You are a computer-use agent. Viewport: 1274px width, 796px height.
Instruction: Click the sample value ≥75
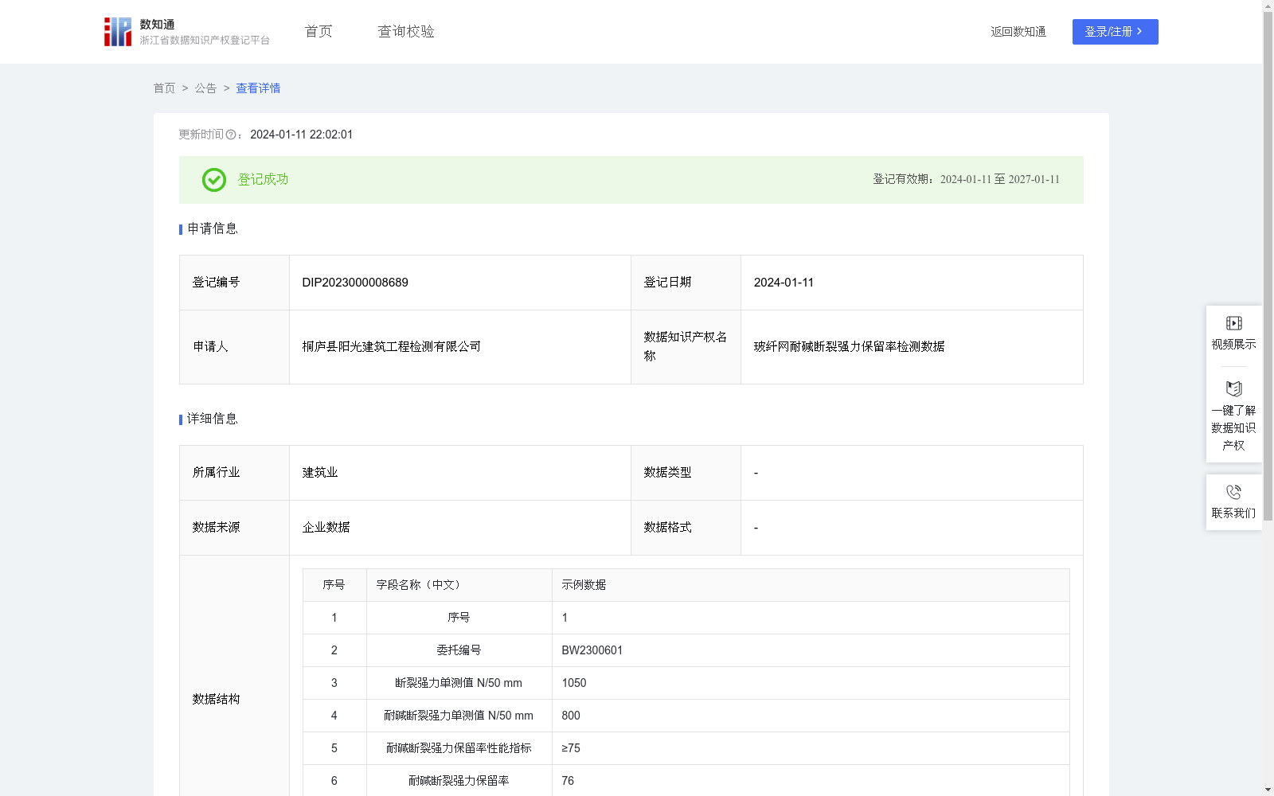(x=571, y=748)
